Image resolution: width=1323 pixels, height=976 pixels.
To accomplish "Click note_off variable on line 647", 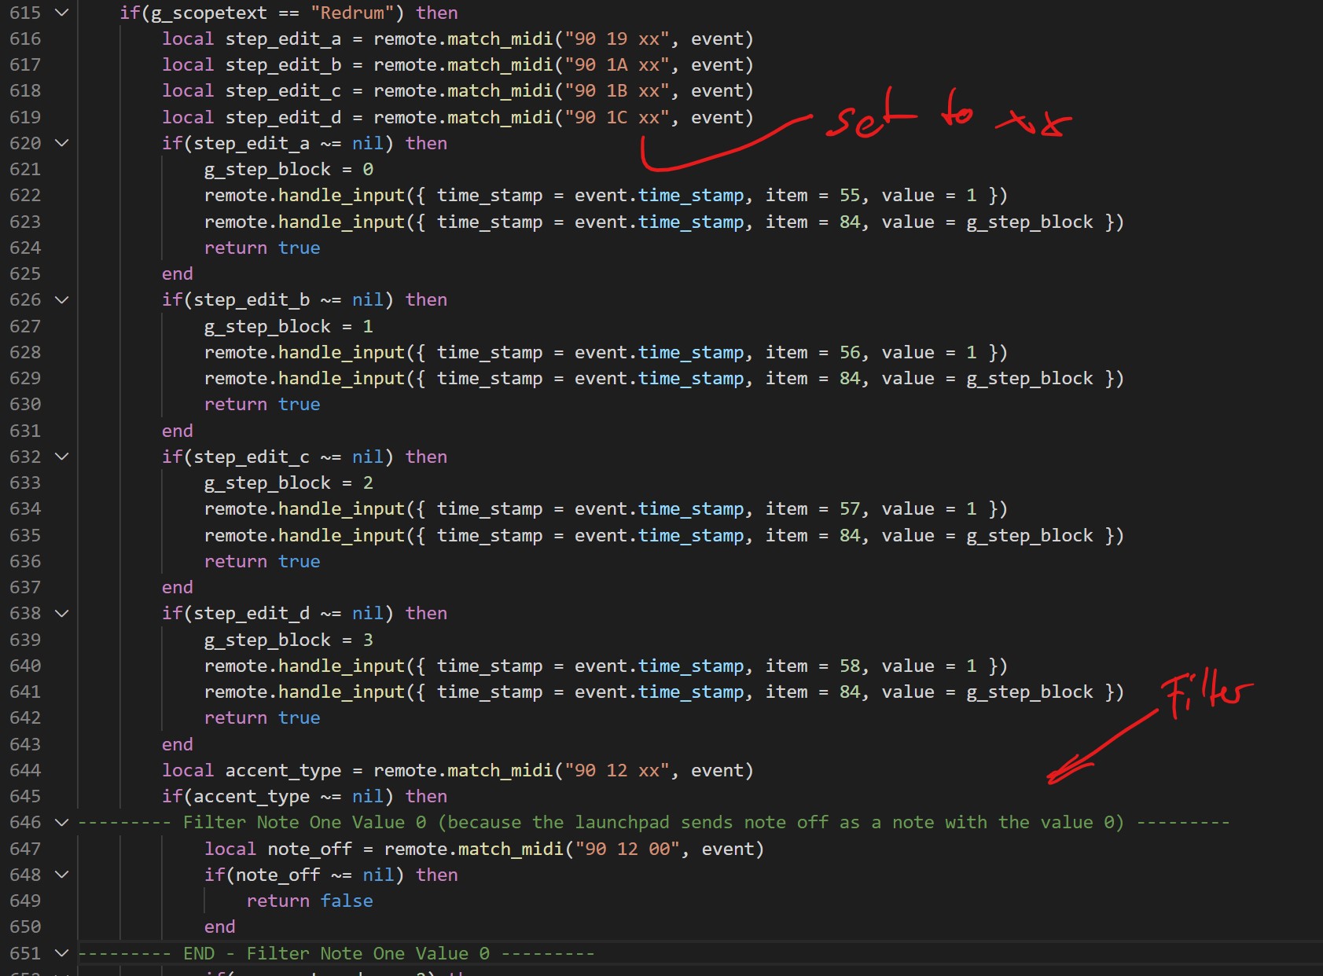I will tap(310, 849).
